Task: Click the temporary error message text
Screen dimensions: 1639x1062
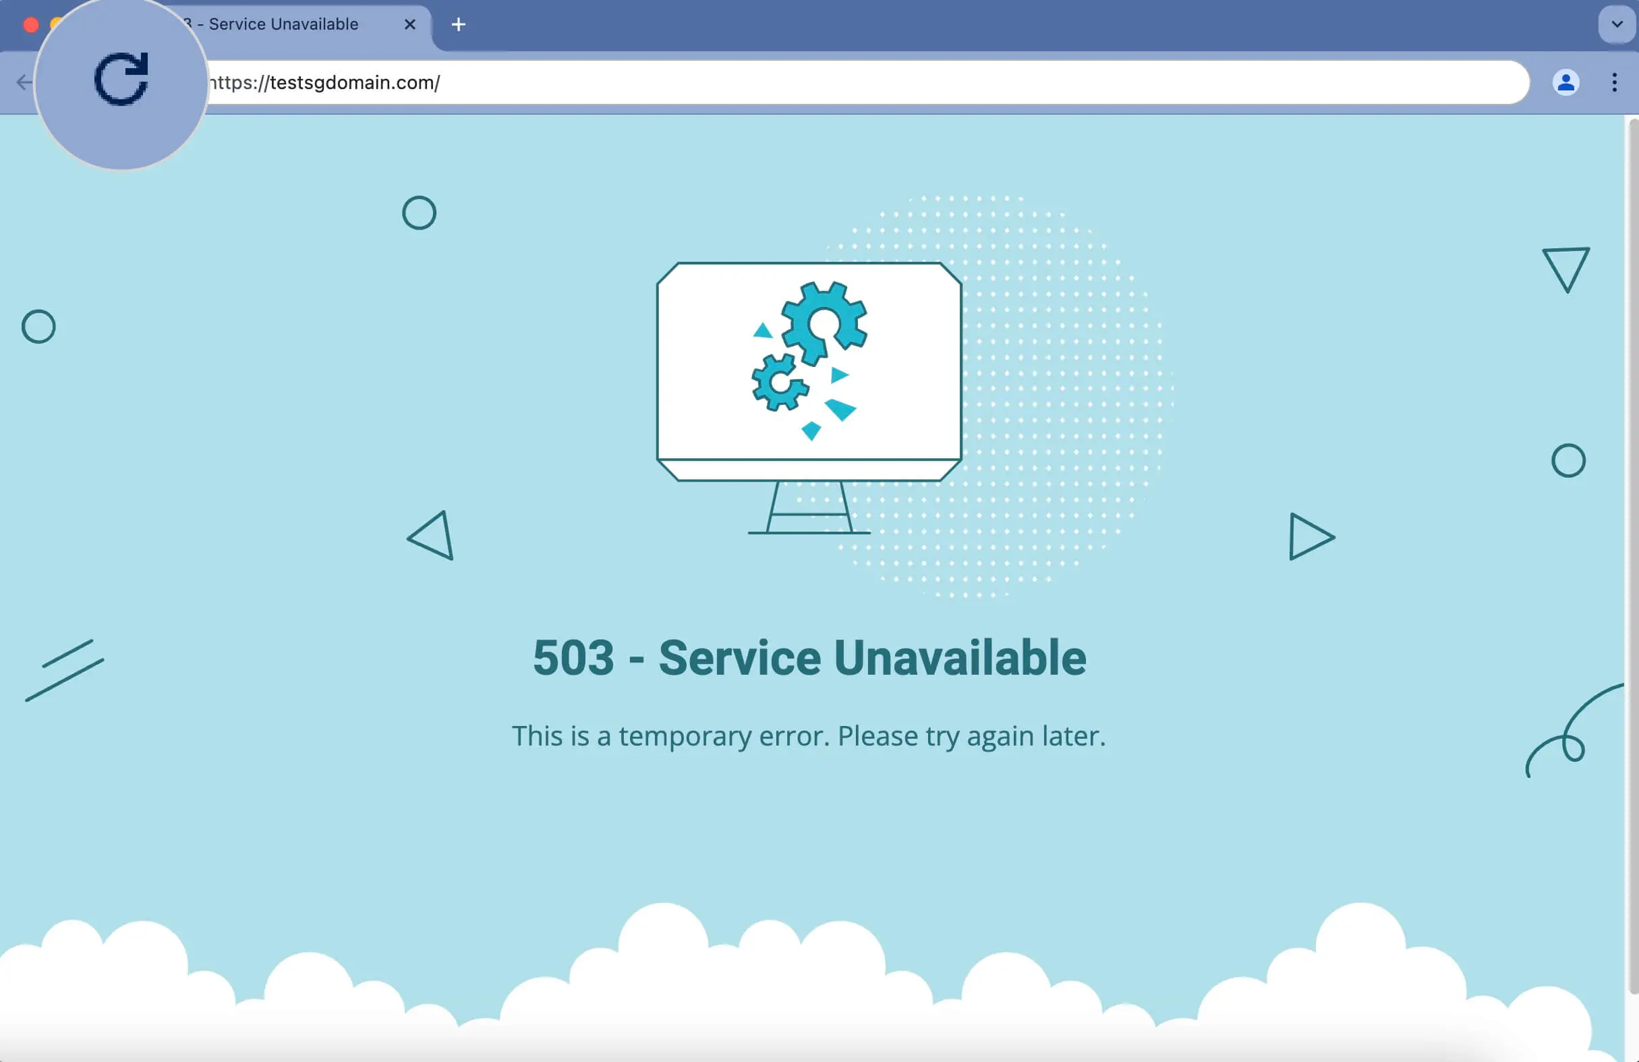Action: tap(810, 735)
